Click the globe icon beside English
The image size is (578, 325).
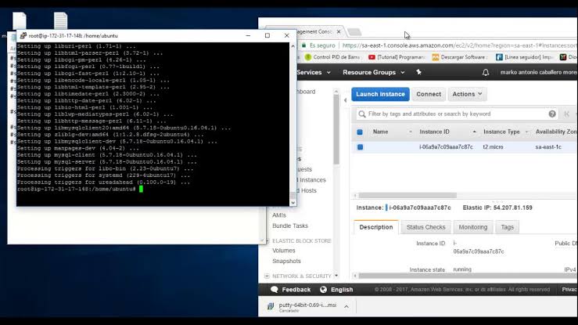click(x=323, y=290)
